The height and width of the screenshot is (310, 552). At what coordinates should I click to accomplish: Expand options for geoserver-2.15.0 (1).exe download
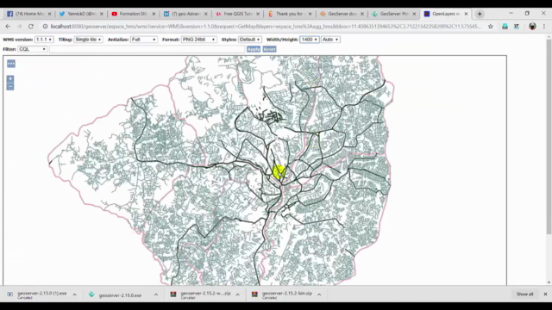[74, 294]
